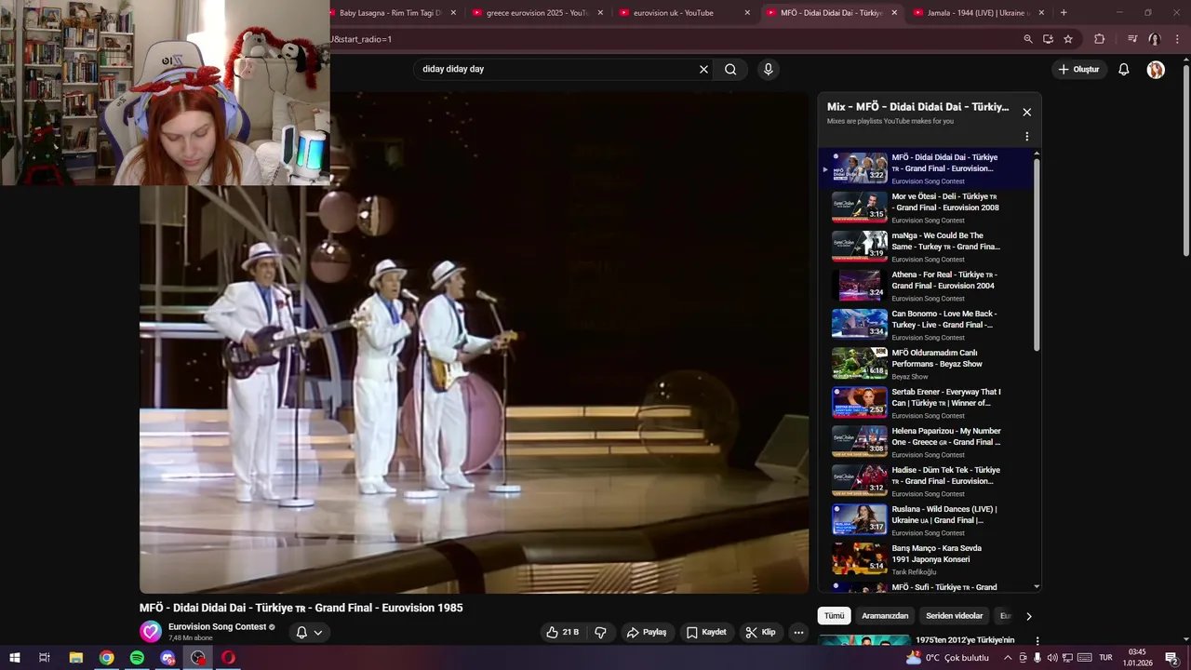1191x670 pixels.
Task: Close the Mix playlist panel
Action: 1026,112
